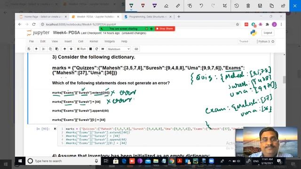This screenshot has width=301, height=169.
Task: Bookmark this page with the star
Action: [x=238, y=24]
